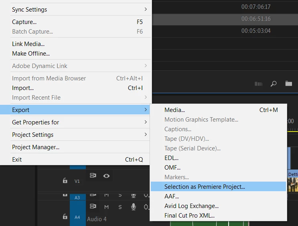
Task: Click the Detti clip thumbnail in timeline
Action: pyautogui.click(x=292, y=184)
